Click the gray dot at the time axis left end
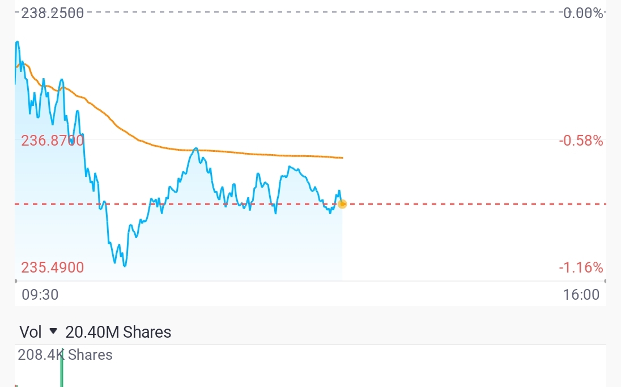 pyautogui.click(x=15, y=281)
